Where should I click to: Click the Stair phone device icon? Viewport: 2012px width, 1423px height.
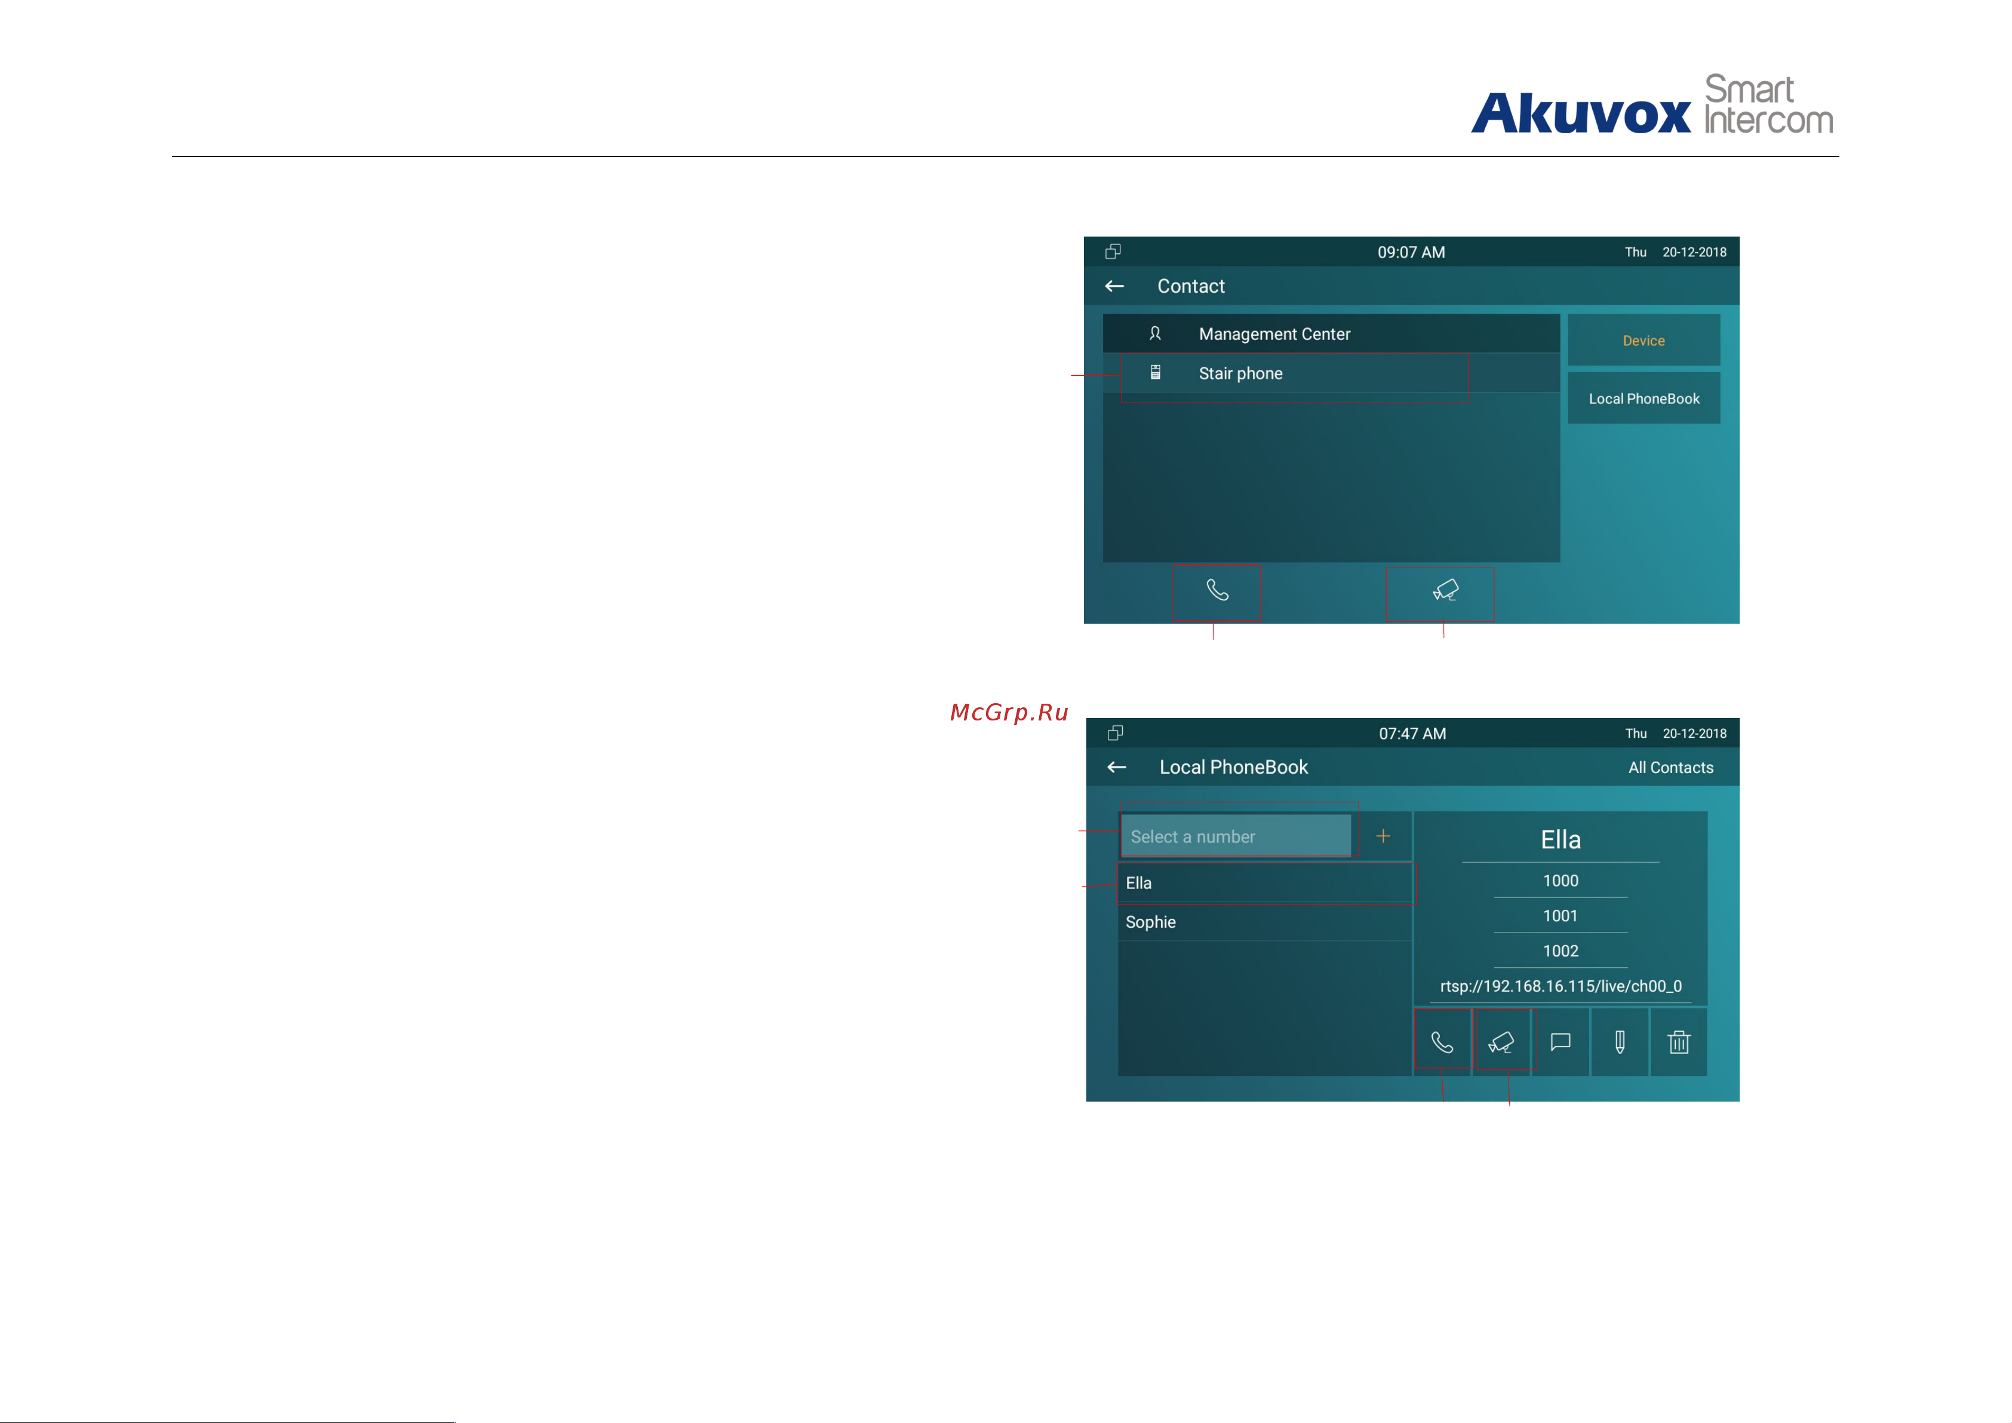point(1155,373)
